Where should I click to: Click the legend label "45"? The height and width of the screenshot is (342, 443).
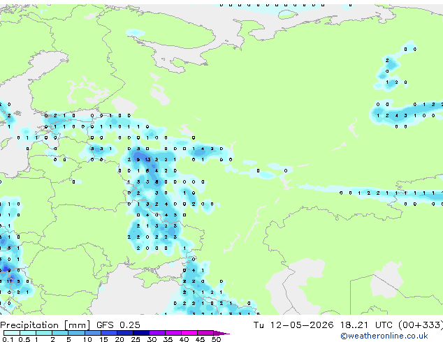coord(200,339)
